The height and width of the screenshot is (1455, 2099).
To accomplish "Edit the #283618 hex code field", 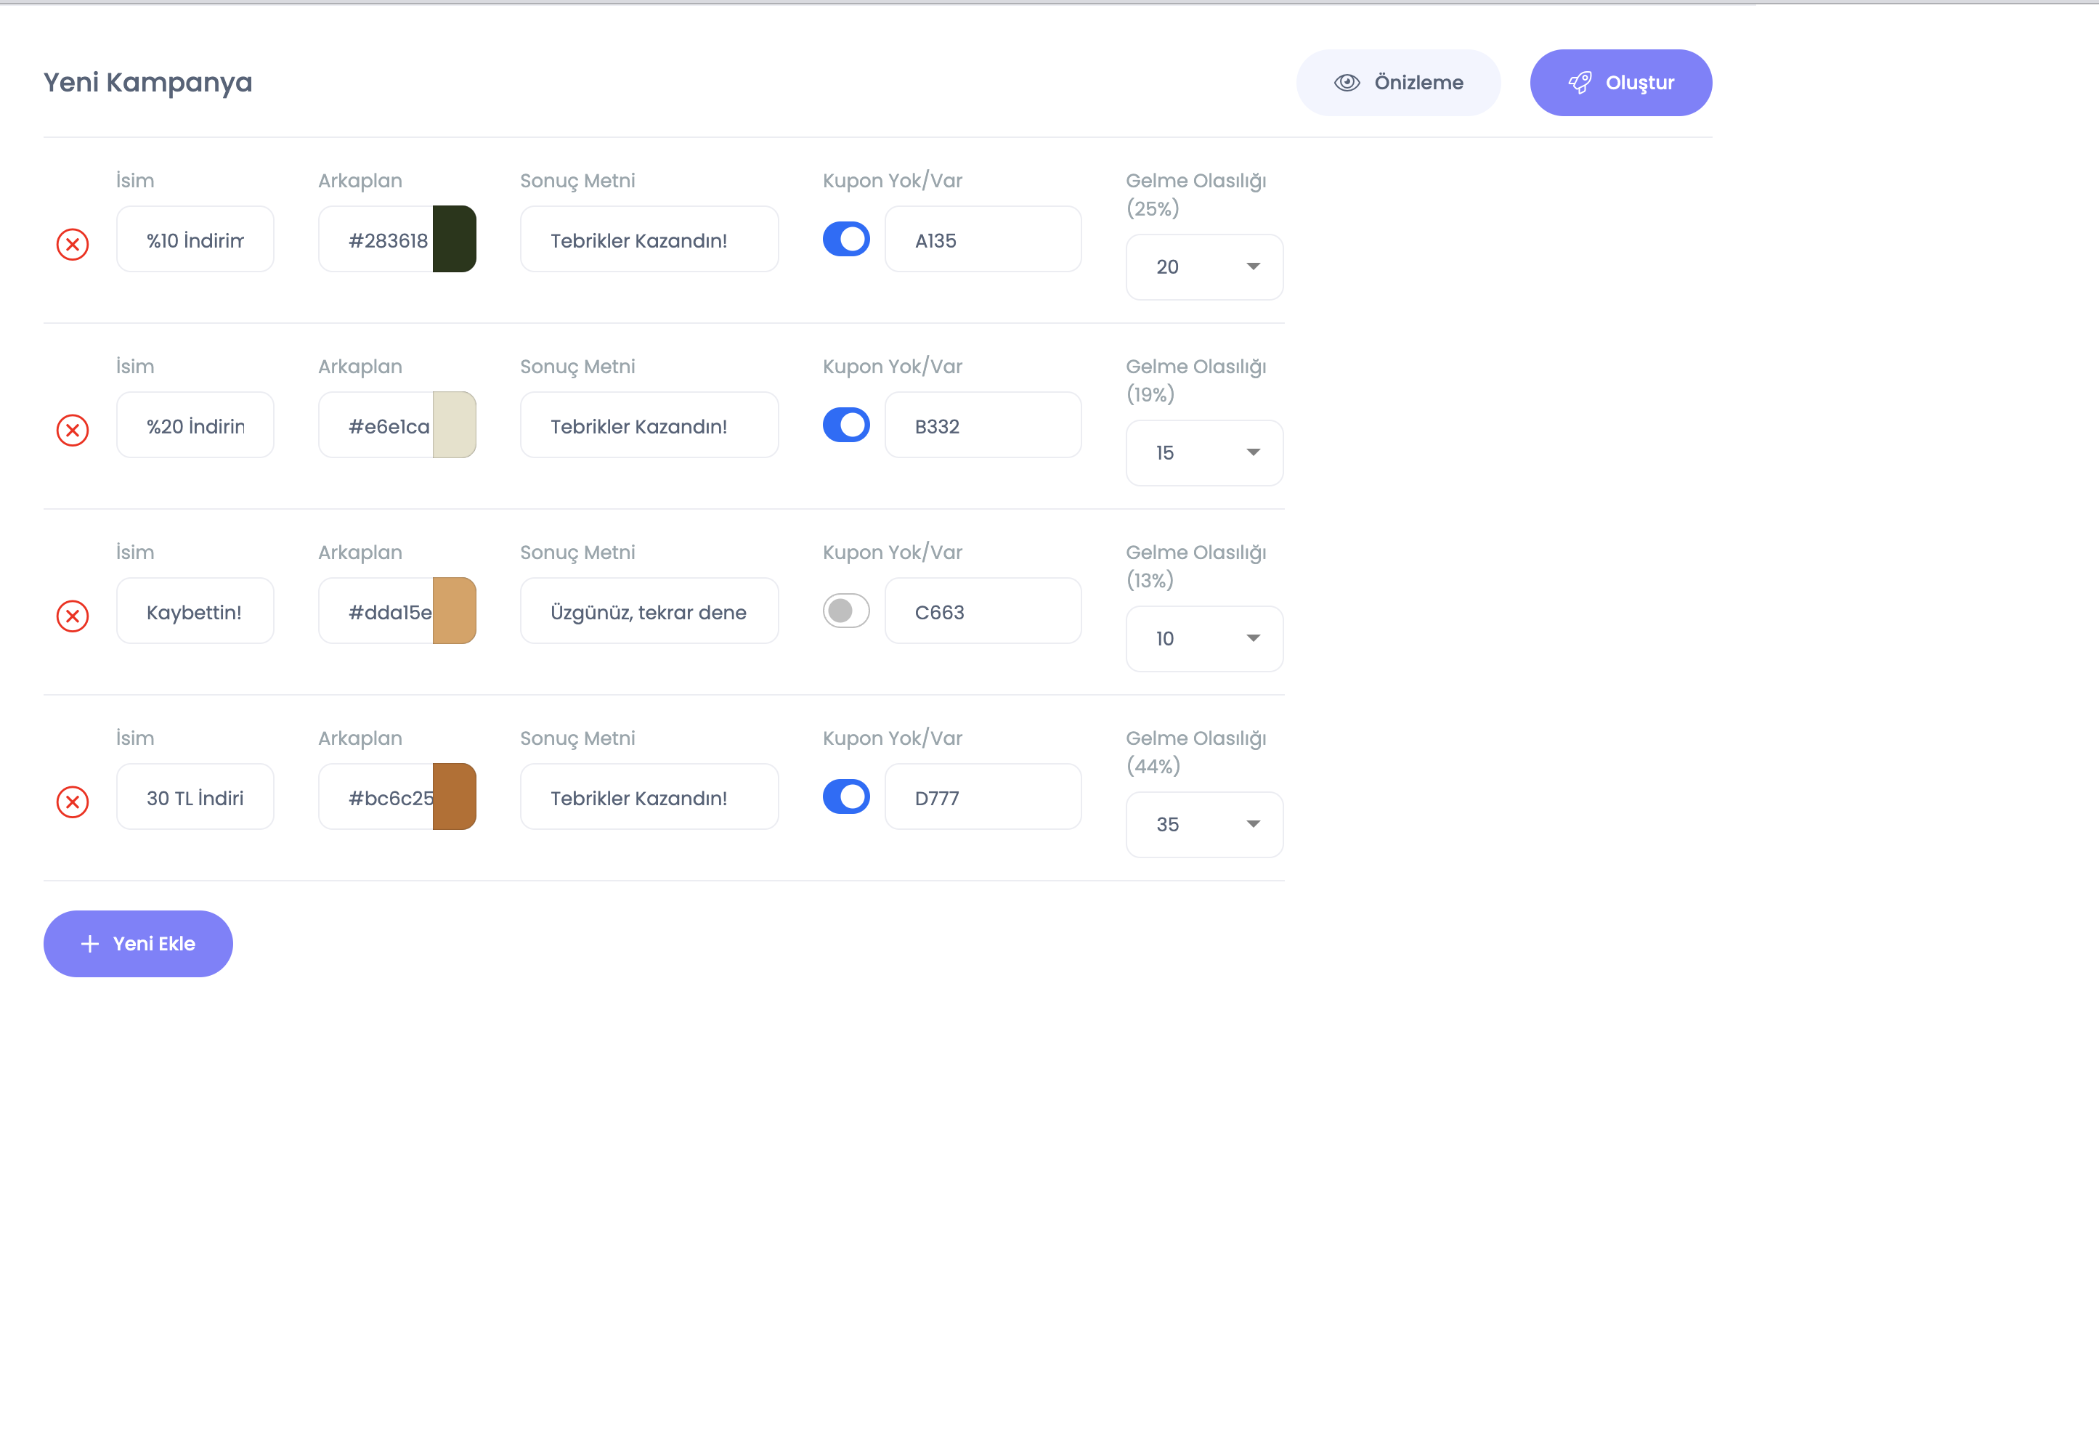I will (375, 240).
